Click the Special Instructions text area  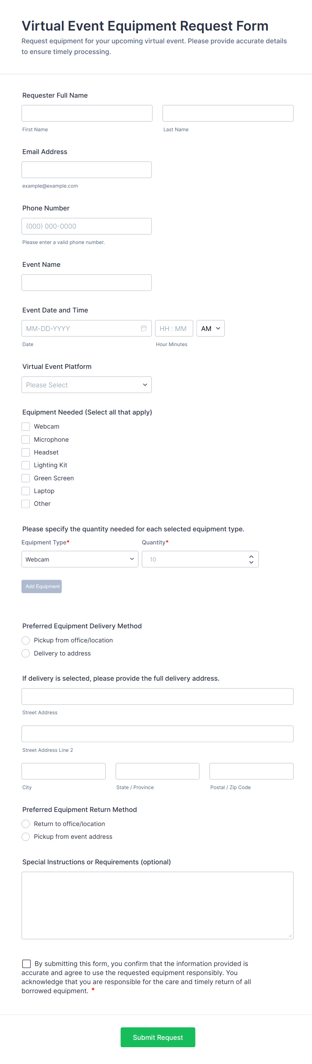(x=157, y=905)
